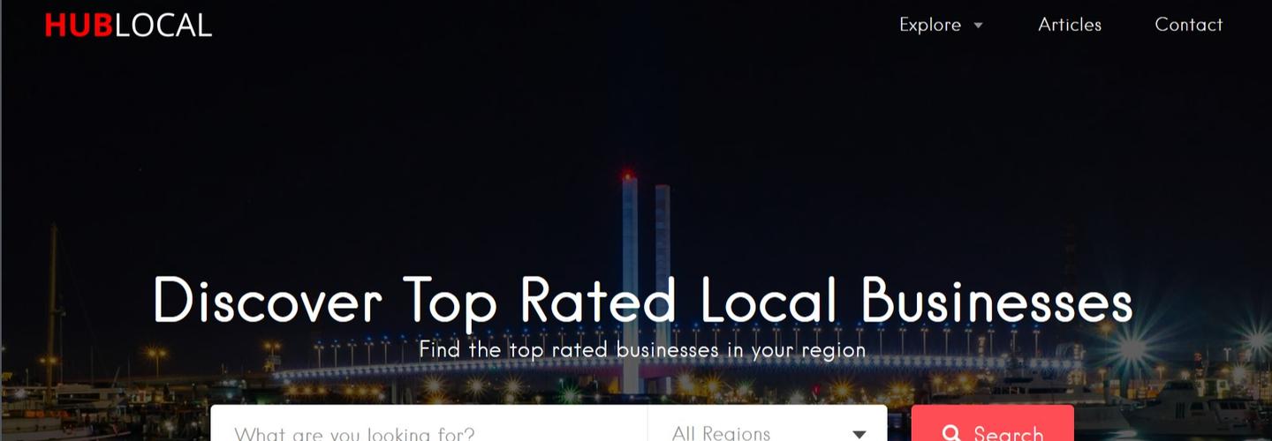Click the white LOCAL part of logo

point(163,25)
